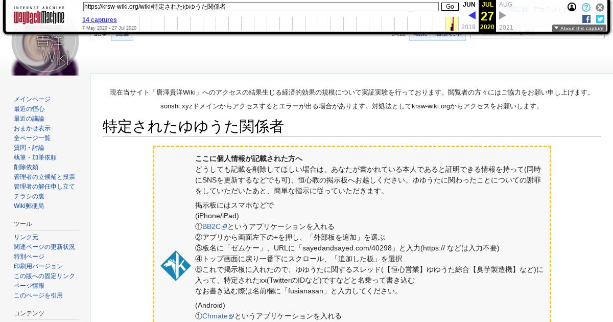Viewport: 613px width, 322px height.
Task: Open the 唐澤貴洋Wiki site logo
Action: click(45, 51)
